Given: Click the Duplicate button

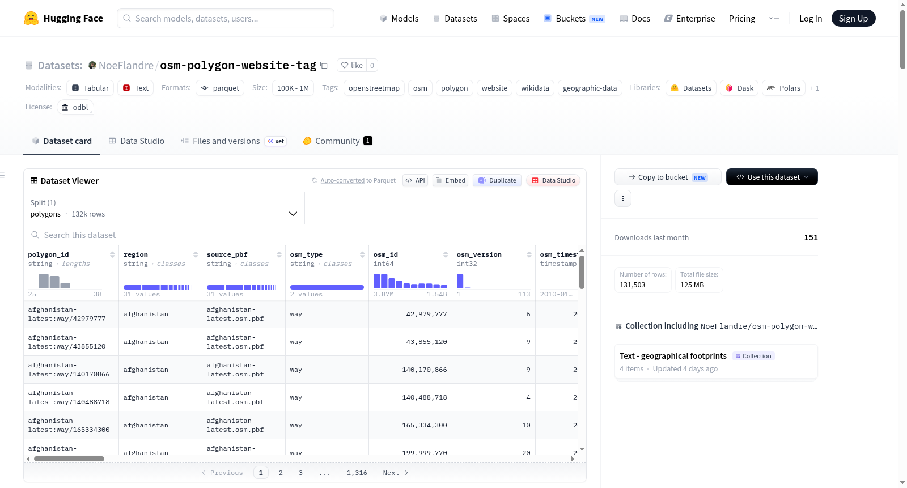Looking at the screenshot, I should click(497, 180).
